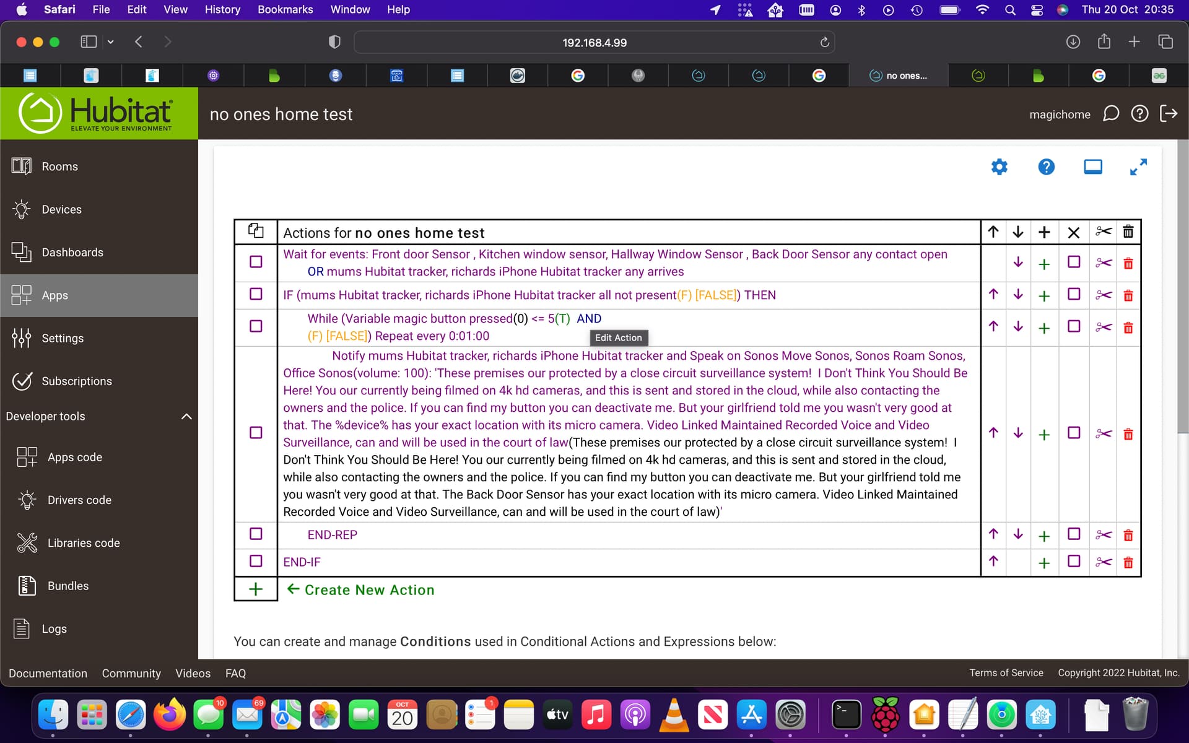The height and width of the screenshot is (743, 1189).
Task: Click the blue expand fullscreen arrows icon
Action: [1138, 167]
